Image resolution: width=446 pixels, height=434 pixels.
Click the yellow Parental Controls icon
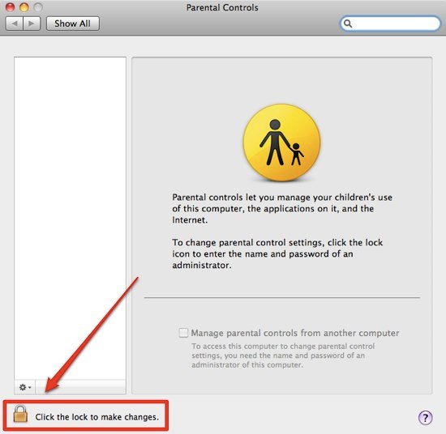tap(282, 143)
